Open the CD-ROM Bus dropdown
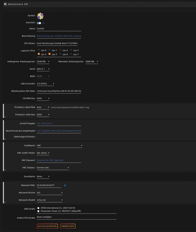Screen dimensions: 196x232 pos(43,99)
